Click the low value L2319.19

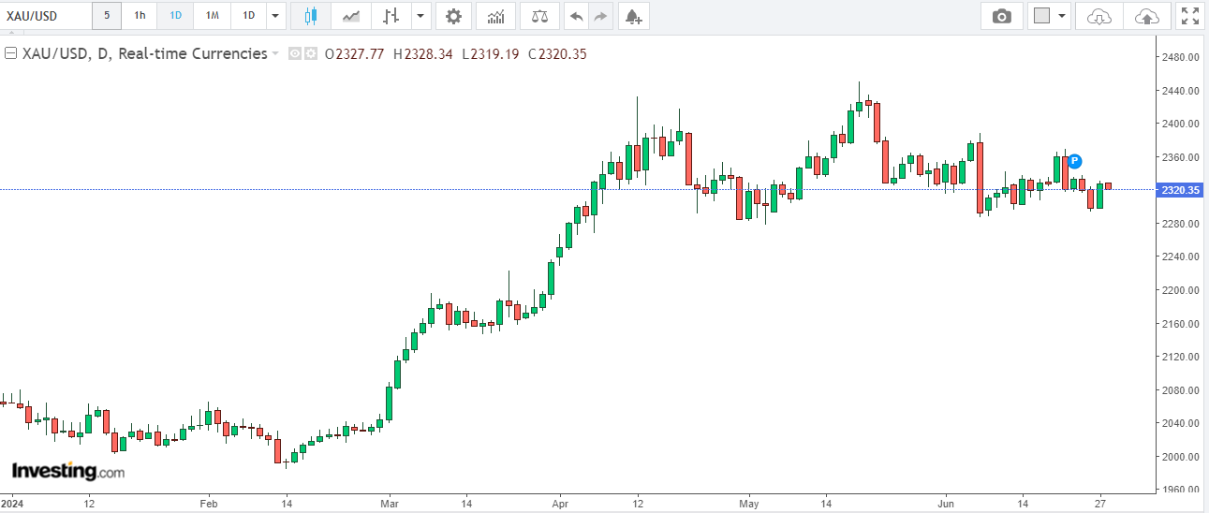[x=492, y=54]
